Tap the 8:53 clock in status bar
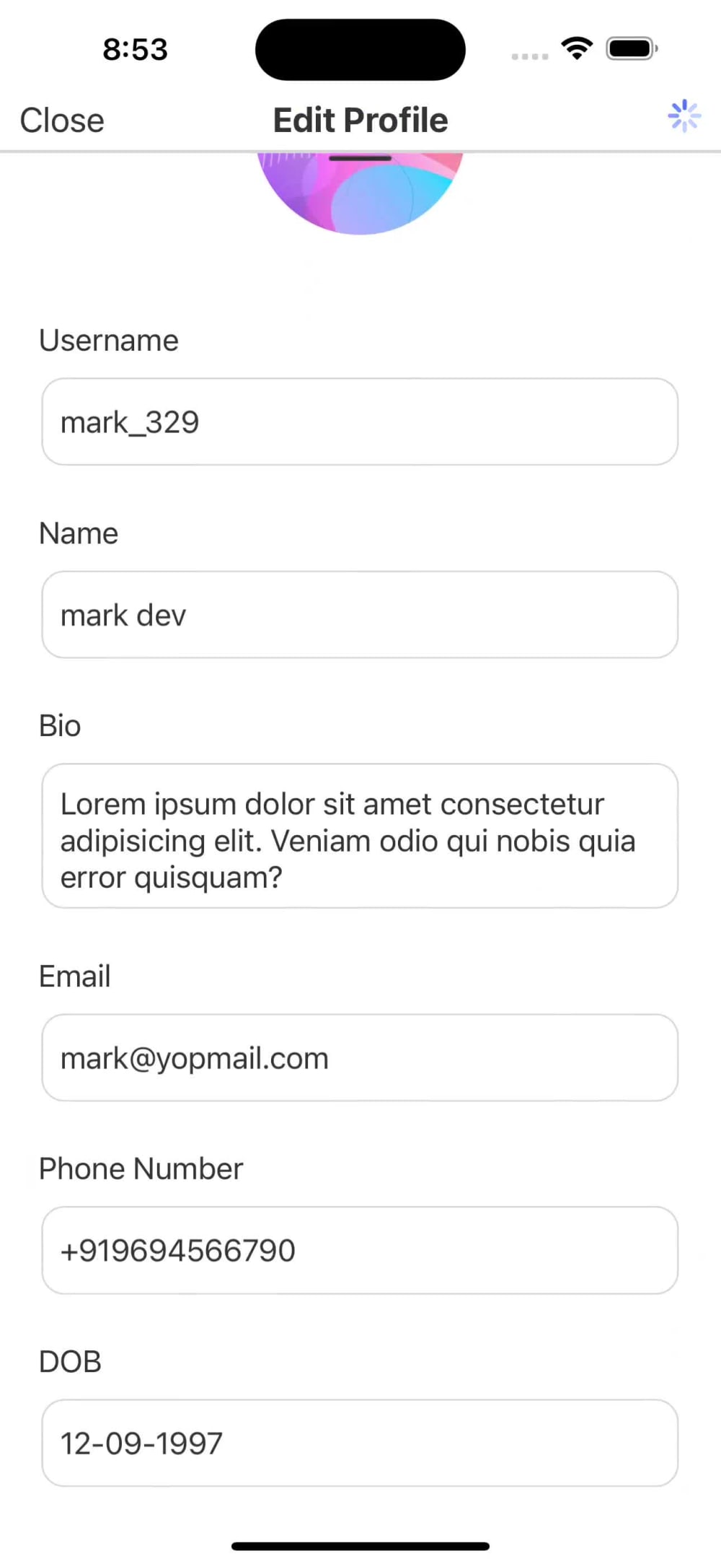The height and width of the screenshot is (1564, 721). [135, 50]
